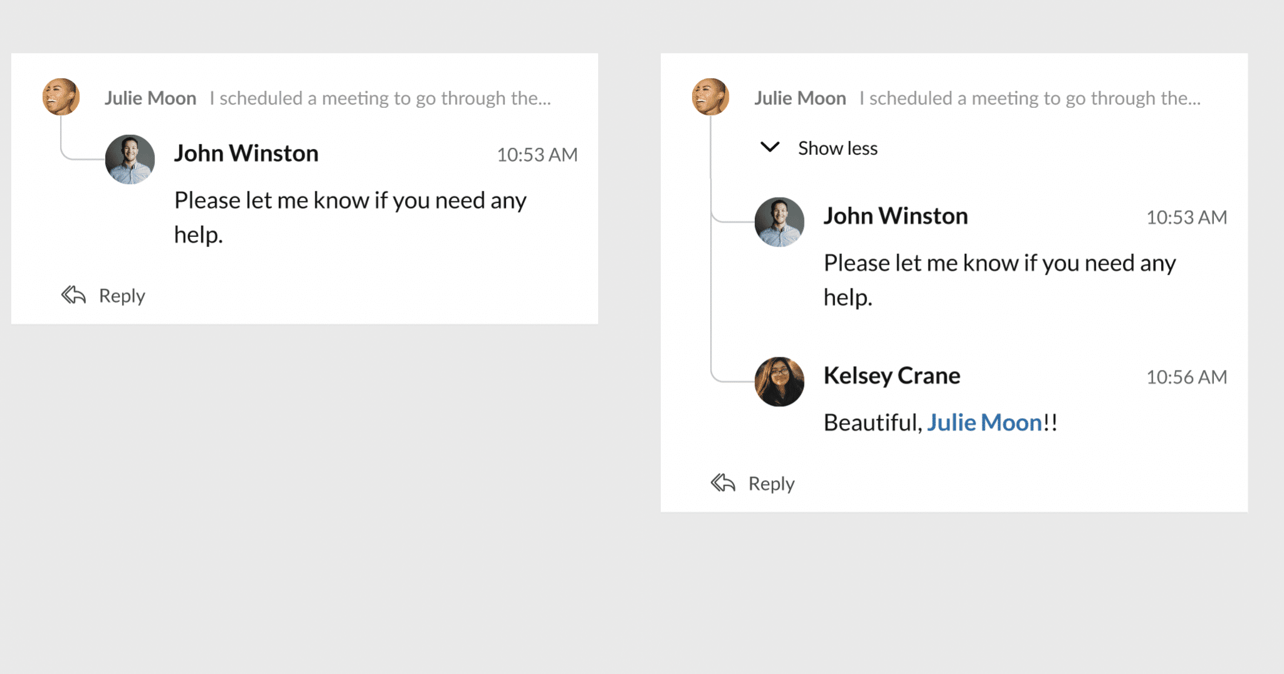1284x674 pixels.
Task: Click the reply arrow icon in the expanded thread
Action: tap(723, 483)
